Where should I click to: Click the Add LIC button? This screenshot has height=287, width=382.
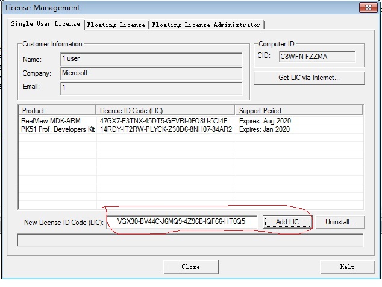pos(287,222)
